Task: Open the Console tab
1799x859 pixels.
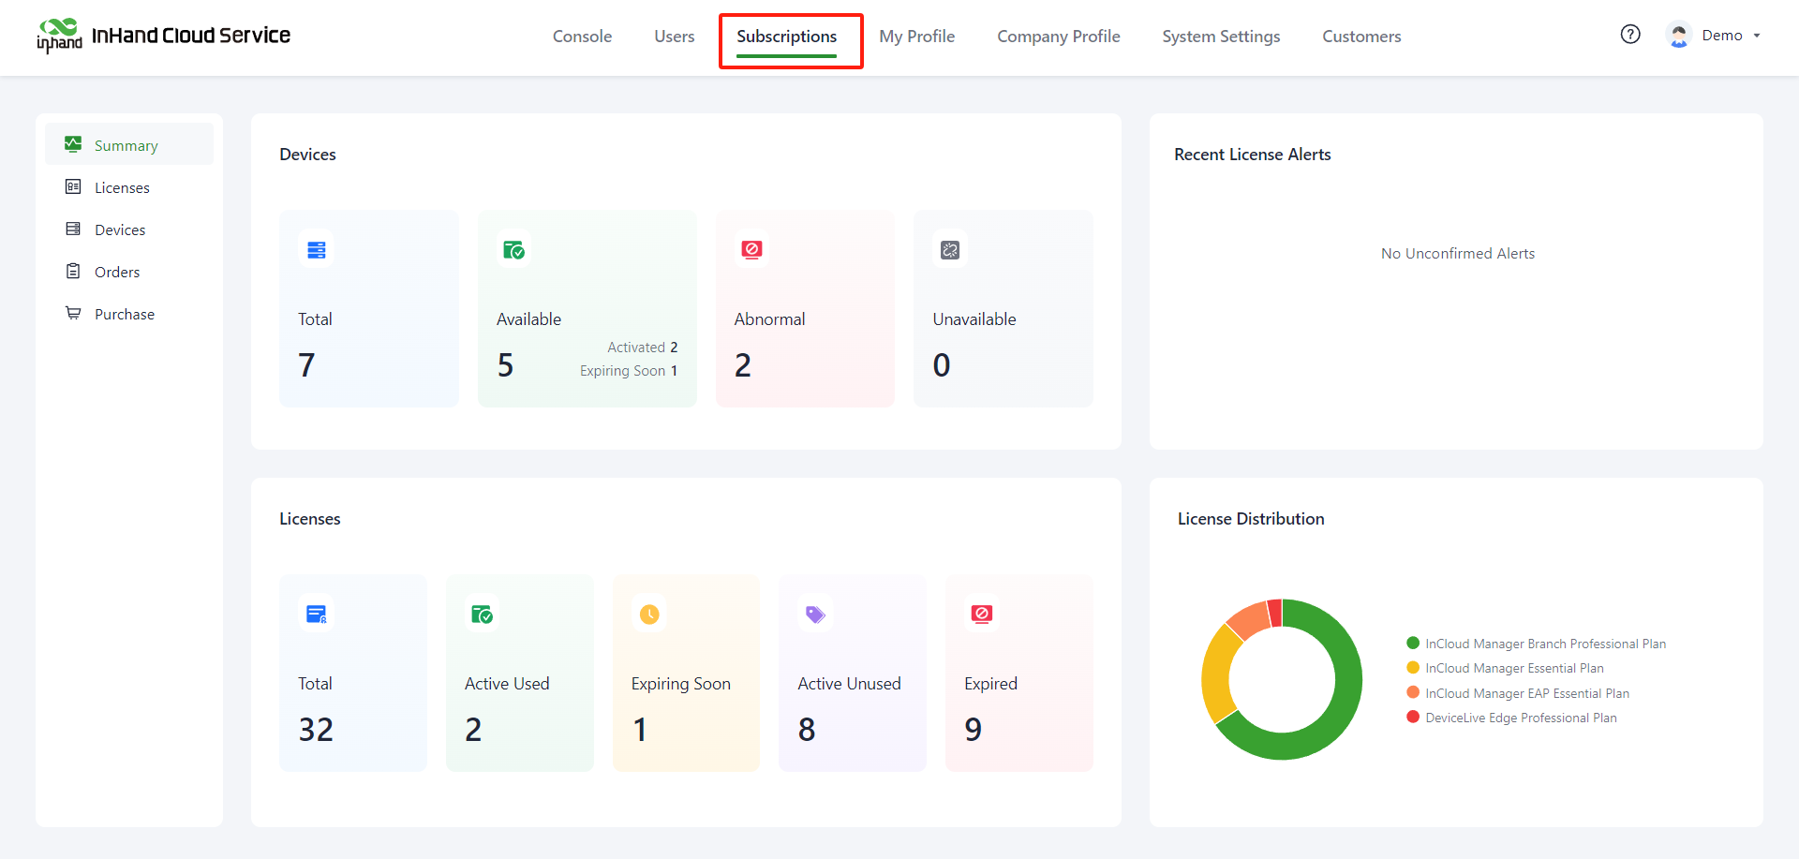Action: coord(582,37)
